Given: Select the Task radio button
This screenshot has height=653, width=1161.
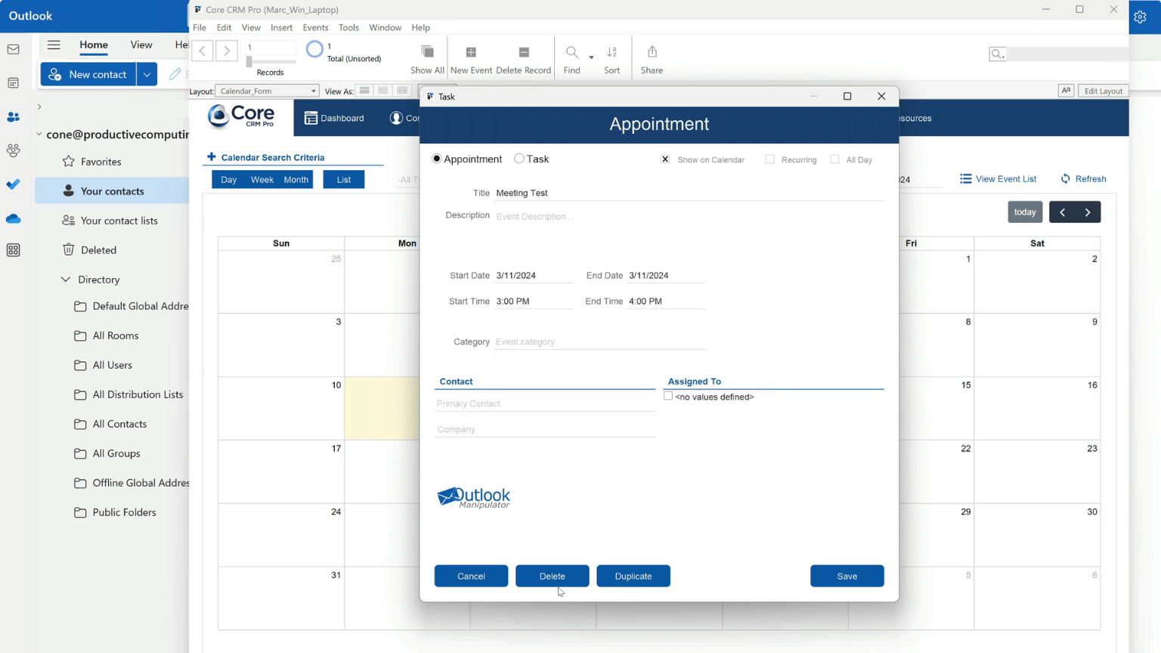Looking at the screenshot, I should pos(519,159).
